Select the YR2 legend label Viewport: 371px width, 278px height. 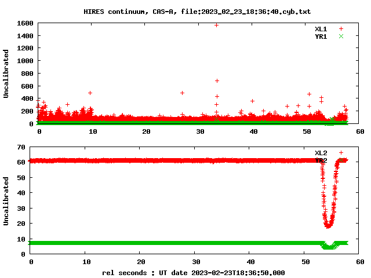pos(321,160)
